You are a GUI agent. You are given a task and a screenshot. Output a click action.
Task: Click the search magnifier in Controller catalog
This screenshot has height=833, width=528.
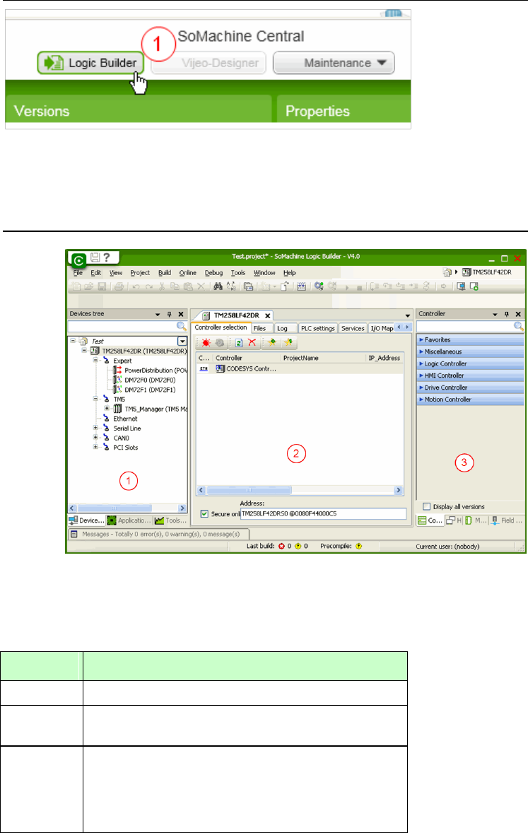[x=518, y=326]
